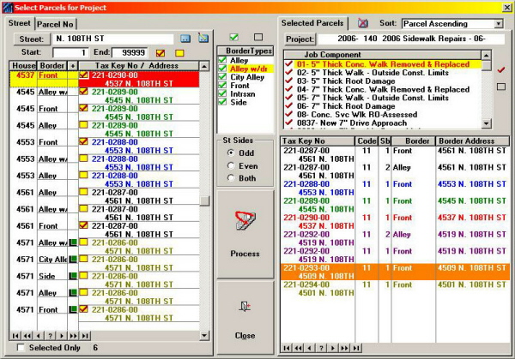
Task: Click app icon in title bar
Action: coord(7,7)
